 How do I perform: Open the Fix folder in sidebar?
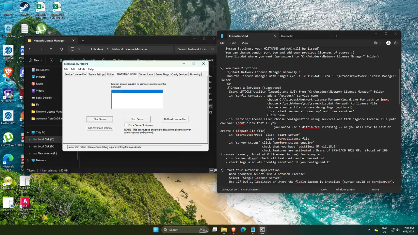(x=38, y=105)
